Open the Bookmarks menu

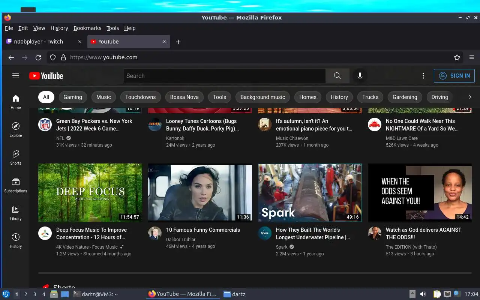[87, 28]
